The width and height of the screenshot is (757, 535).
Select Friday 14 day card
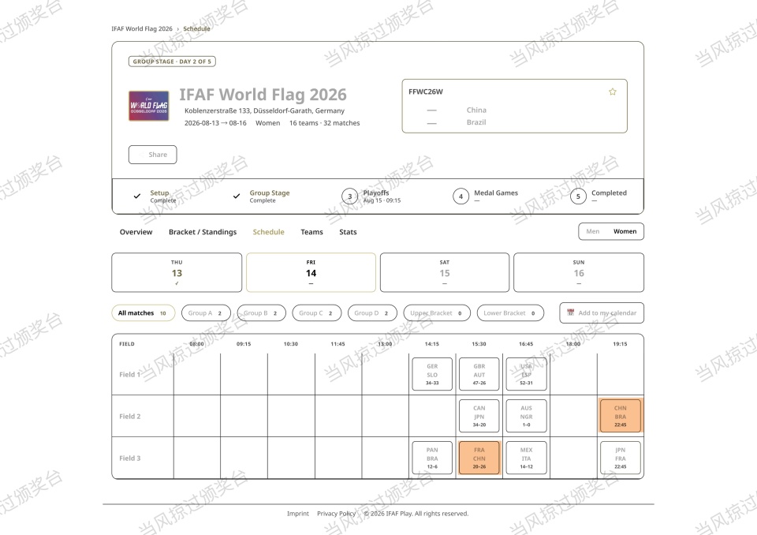(311, 272)
